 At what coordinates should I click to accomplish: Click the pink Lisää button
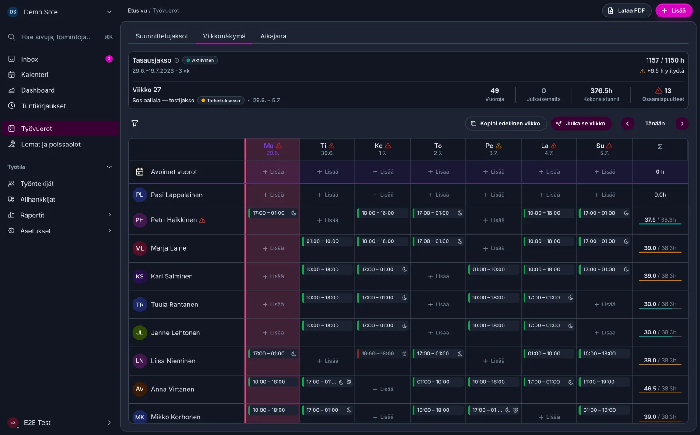point(674,10)
